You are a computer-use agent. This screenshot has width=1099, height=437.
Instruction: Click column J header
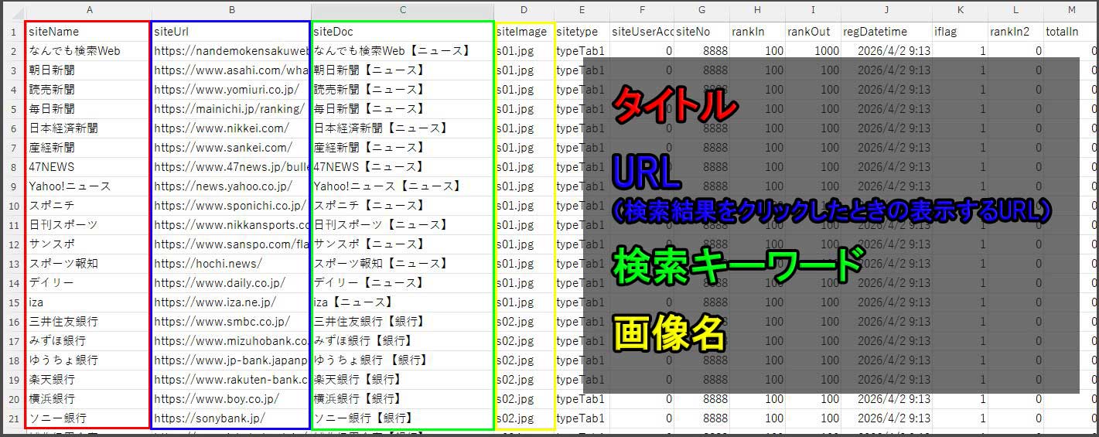pos(886,10)
